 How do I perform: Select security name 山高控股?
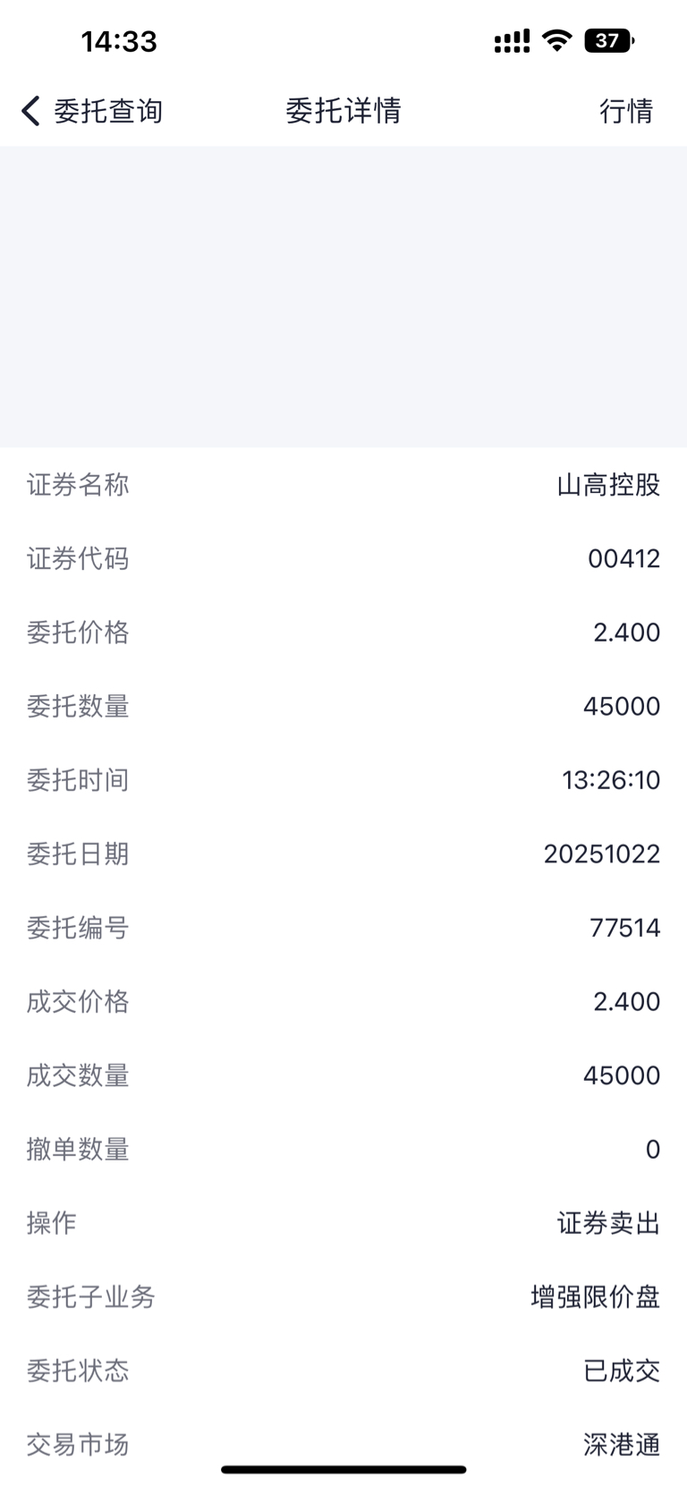[608, 485]
